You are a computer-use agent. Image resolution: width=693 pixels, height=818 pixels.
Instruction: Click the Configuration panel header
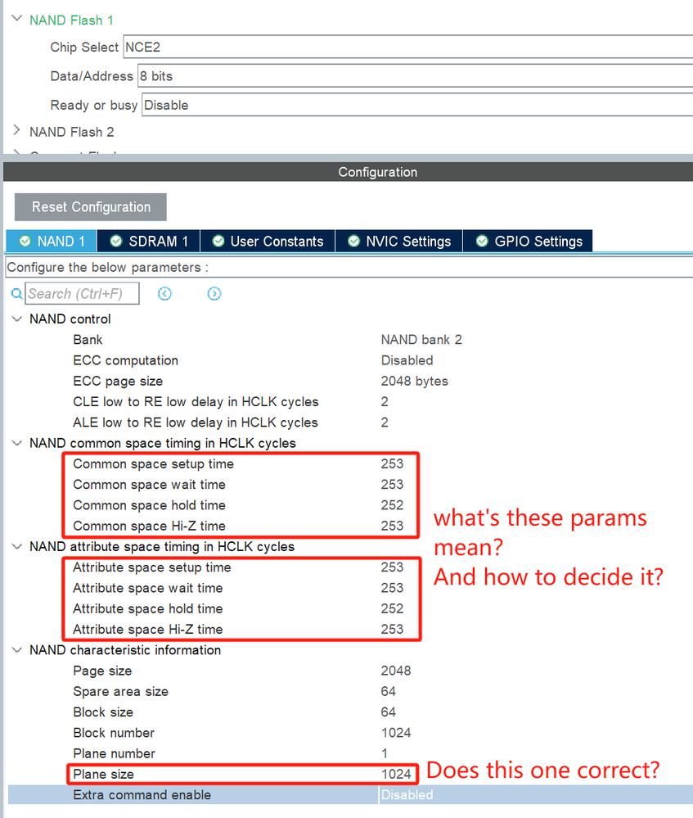(x=348, y=172)
